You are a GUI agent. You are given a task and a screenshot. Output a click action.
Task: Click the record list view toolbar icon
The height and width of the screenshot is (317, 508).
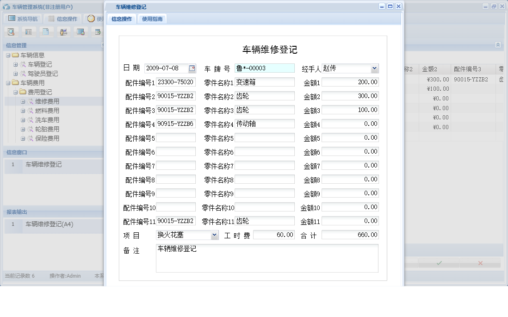coord(29,31)
